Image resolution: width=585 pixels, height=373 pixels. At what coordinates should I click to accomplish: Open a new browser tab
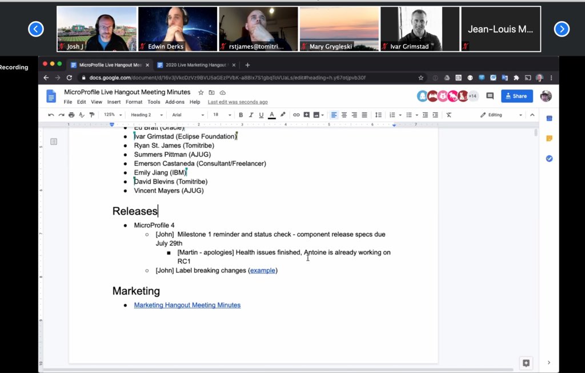click(247, 65)
